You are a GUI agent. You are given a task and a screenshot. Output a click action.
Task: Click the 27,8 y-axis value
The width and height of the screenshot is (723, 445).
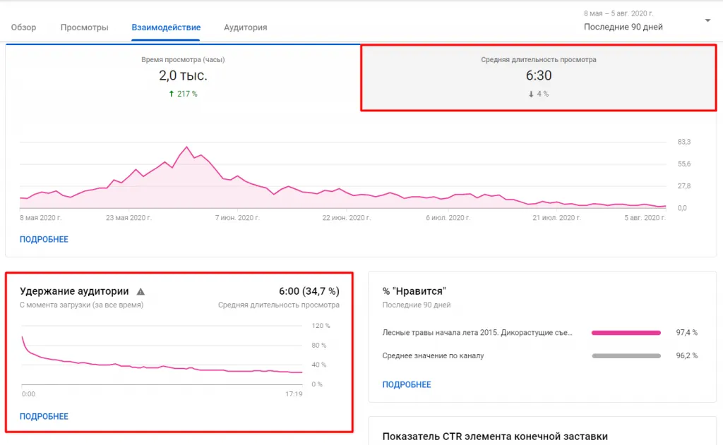684,186
